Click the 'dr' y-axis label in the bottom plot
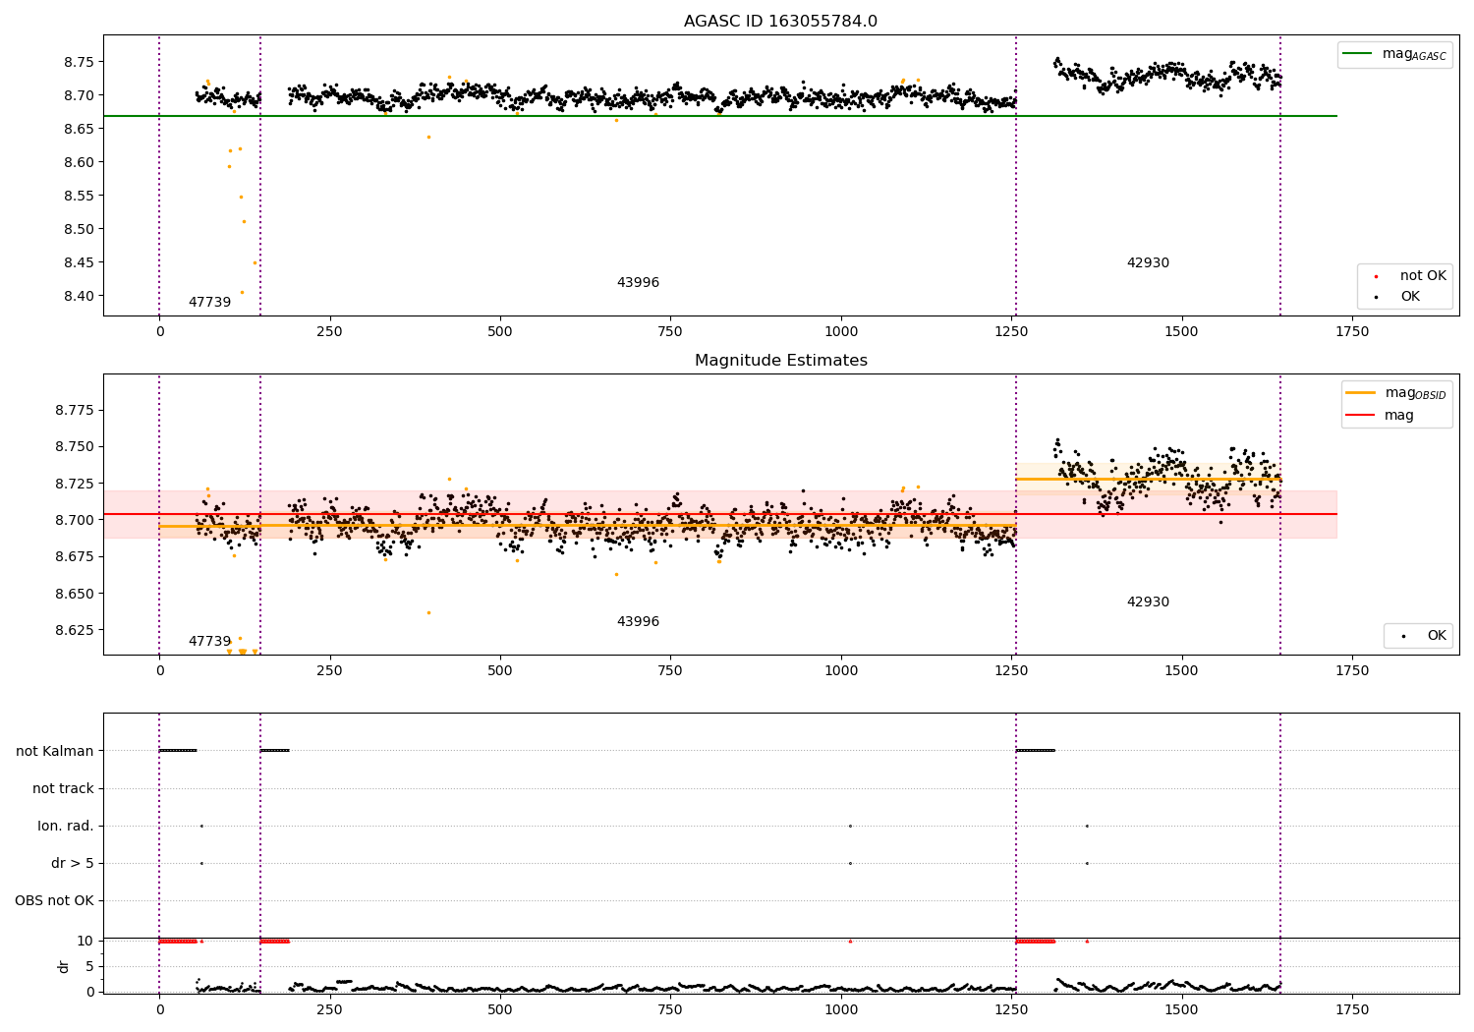 pos(64,966)
